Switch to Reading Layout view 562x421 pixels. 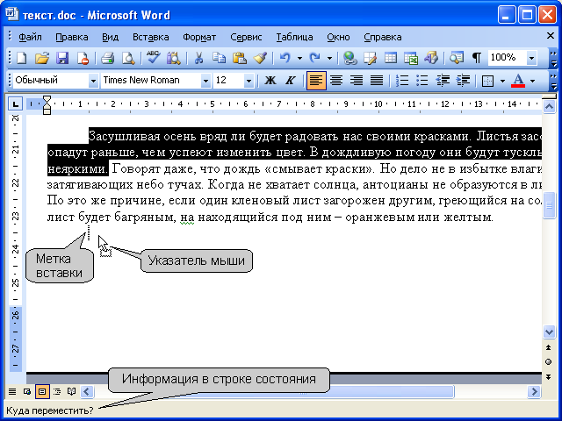(x=72, y=392)
